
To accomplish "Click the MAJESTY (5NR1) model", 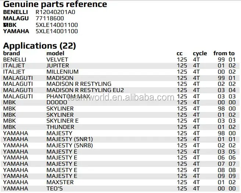I will (70, 139).
